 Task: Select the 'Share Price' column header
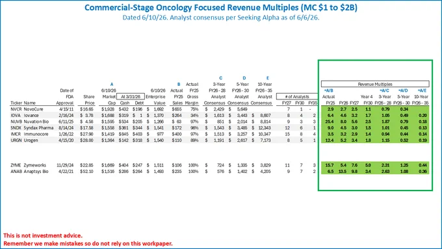89,100
